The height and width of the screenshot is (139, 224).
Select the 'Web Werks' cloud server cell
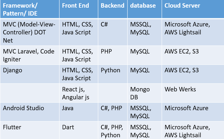[193, 93]
